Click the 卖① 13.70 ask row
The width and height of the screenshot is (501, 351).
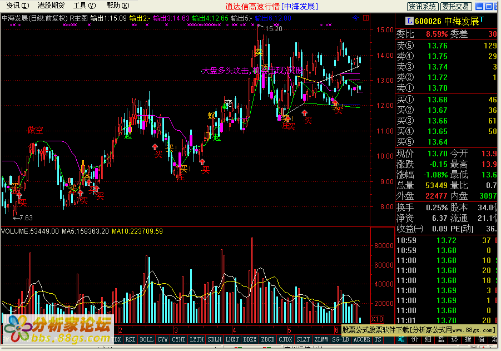[x=447, y=88]
